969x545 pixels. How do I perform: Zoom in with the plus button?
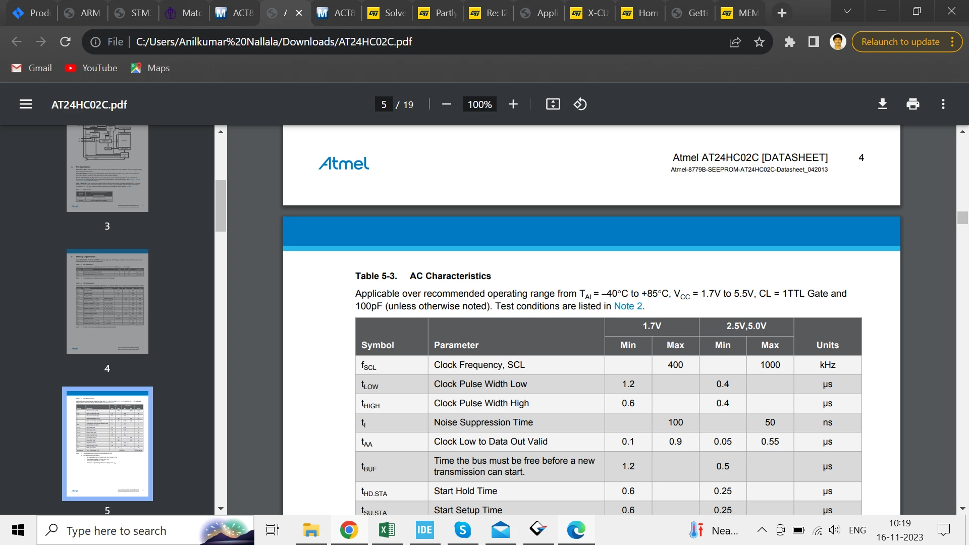tap(513, 104)
